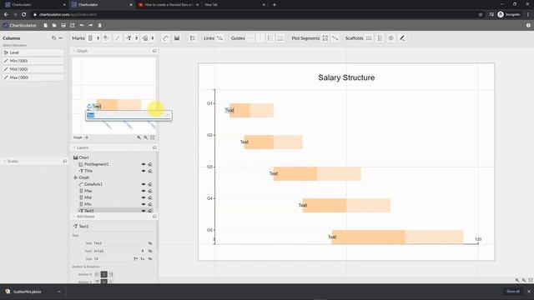This screenshot has width=534, height=300.
Task: Switch to the New Tab browser tab
Action: pos(234,5)
